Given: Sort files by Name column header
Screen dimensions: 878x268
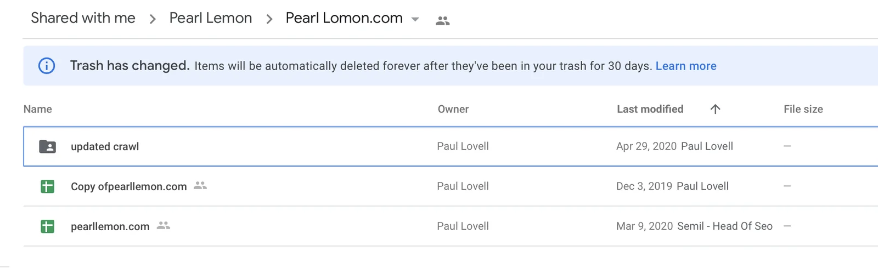Looking at the screenshot, I should (x=38, y=109).
